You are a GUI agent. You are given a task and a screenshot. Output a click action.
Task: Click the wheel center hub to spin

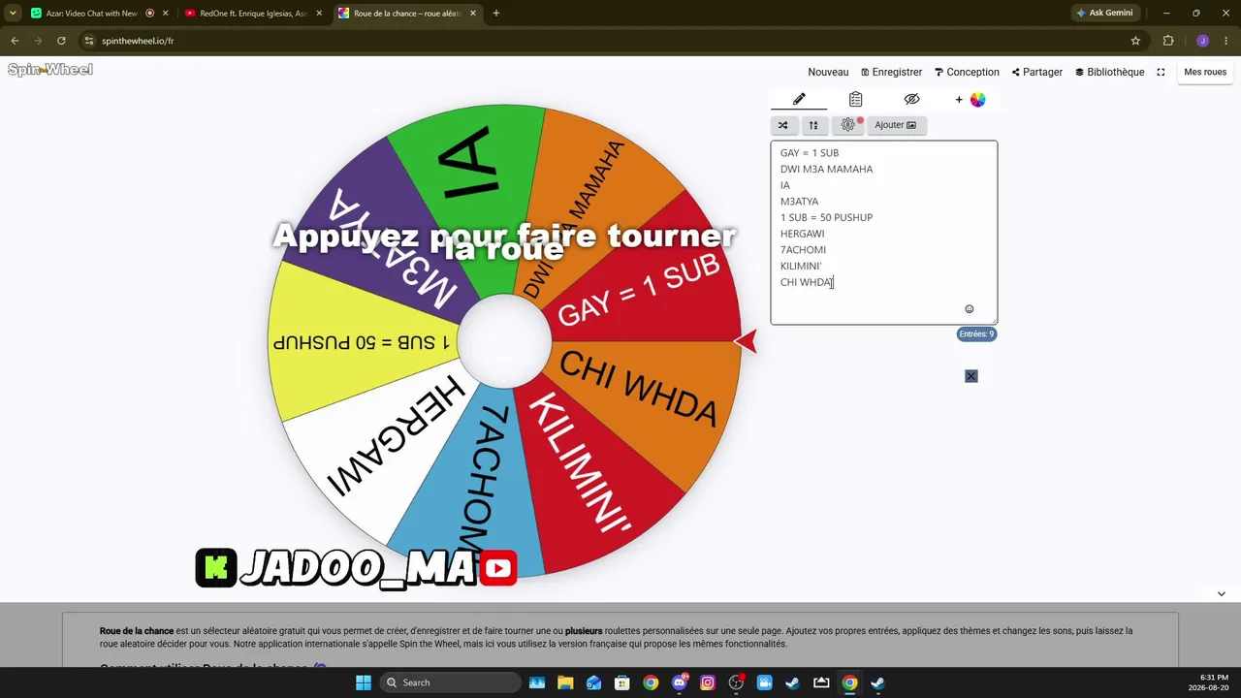coord(504,341)
